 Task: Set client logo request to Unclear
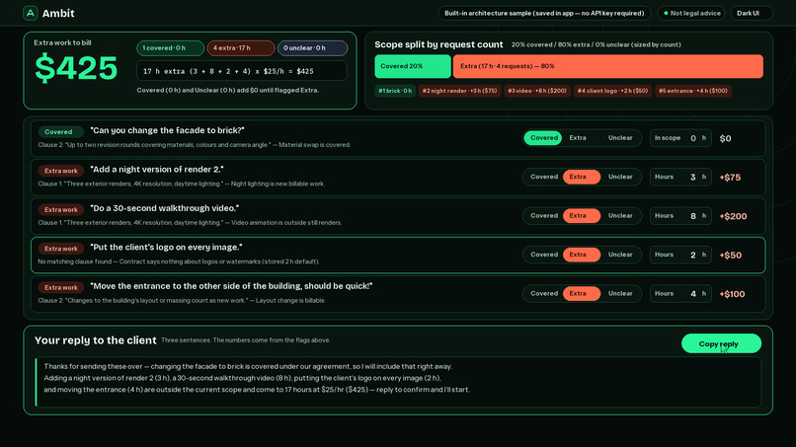pyautogui.click(x=620, y=255)
